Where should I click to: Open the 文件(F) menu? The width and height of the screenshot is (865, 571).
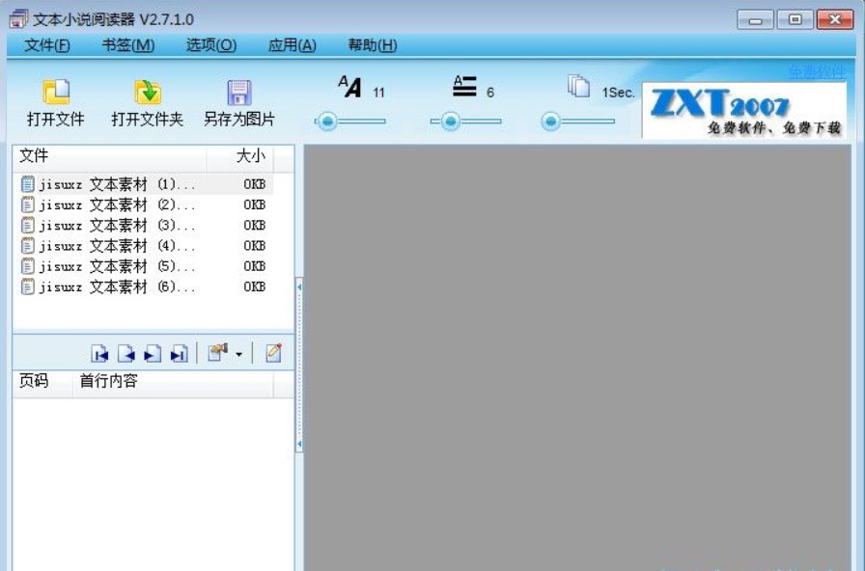click(47, 45)
